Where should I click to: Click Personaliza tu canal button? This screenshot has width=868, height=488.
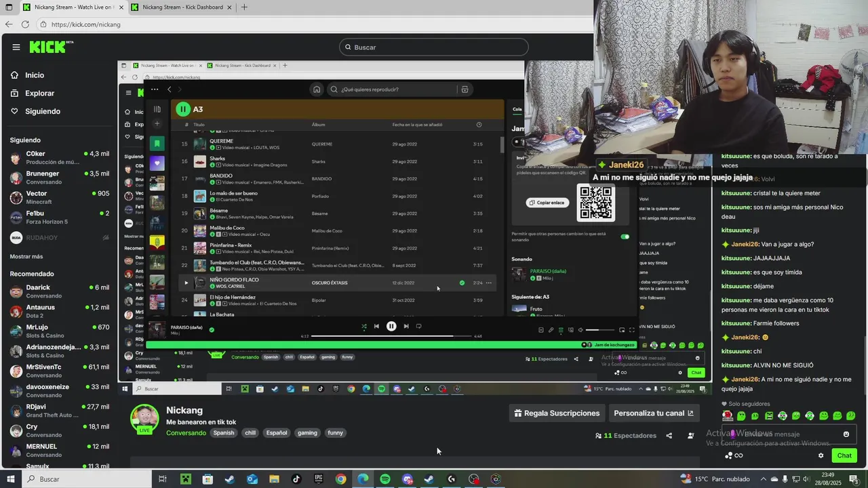[654, 413]
